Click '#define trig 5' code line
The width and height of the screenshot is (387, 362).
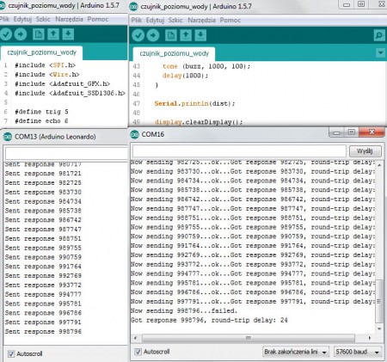tap(41, 112)
